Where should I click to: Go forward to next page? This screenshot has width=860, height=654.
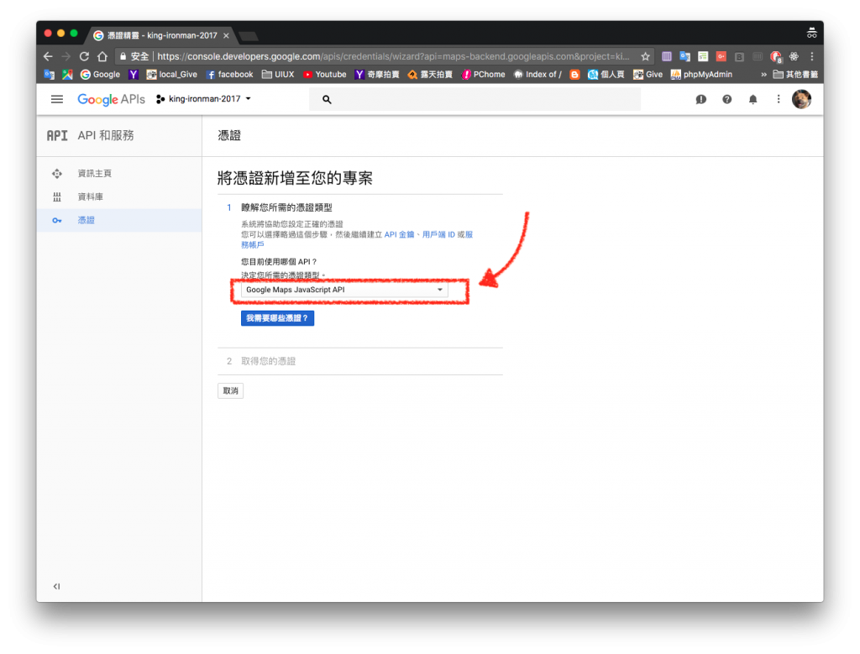pos(66,56)
